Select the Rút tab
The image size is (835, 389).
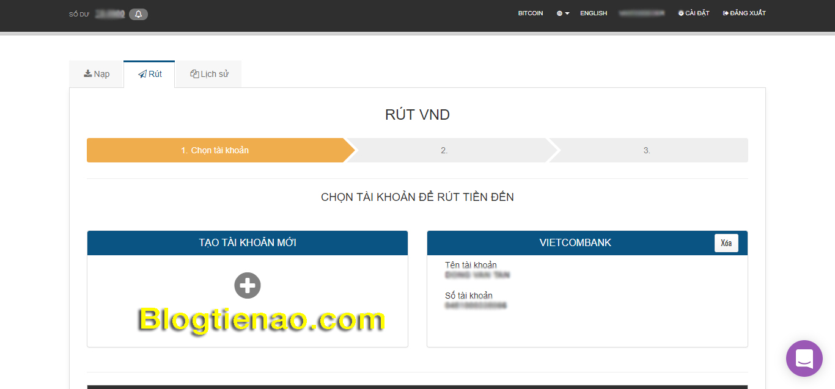click(x=150, y=74)
